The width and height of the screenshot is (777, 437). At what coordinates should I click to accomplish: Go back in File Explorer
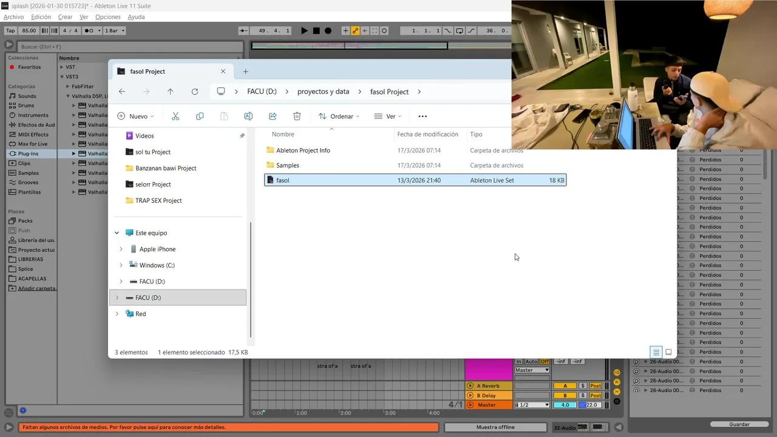[122, 92]
